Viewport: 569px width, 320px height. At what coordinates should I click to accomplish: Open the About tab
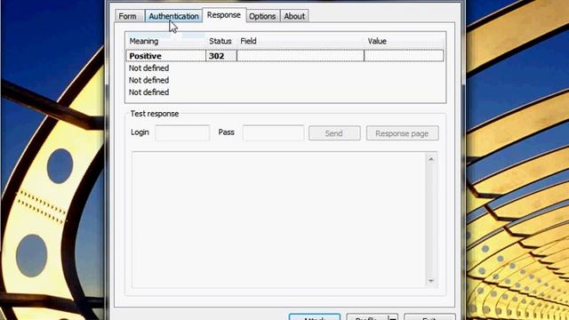[x=294, y=16]
